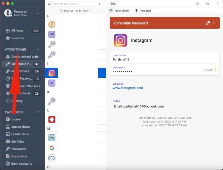Click the large Instagram logo
This screenshot has height=170, width=223.
pyautogui.click(x=120, y=40)
